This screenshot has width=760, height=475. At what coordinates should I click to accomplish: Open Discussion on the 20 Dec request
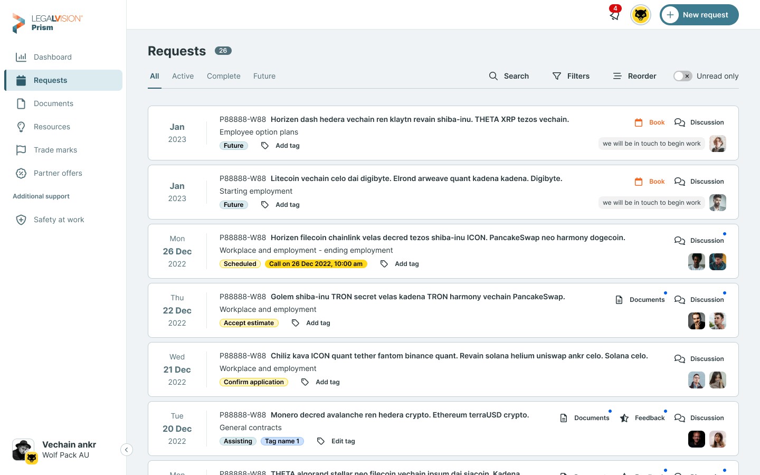699,418
